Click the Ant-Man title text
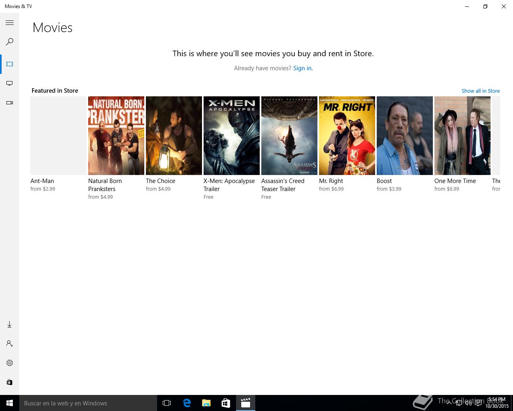Viewport: 513px width, 411px height. coord(42,181)
